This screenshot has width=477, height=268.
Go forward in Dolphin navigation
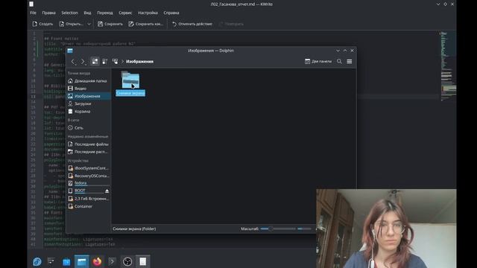[83, 62]
